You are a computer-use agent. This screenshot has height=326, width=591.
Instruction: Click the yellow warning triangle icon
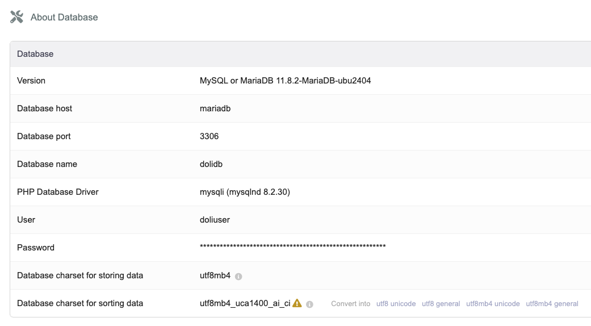(x=297, y=303)
